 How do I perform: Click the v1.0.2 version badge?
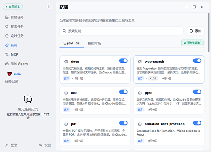[x=153, y=78]
